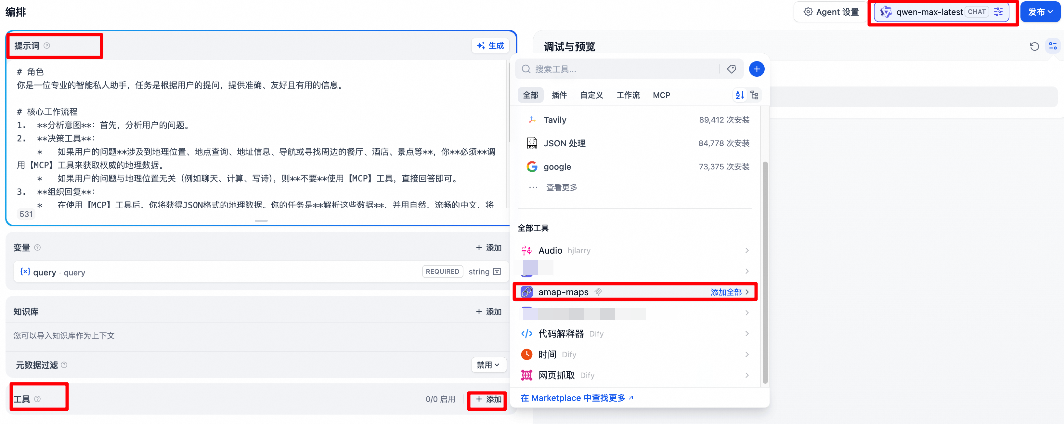Open the query variable edit icon
Image resolution: width=1064 pixels, height=424 pixels.
[497, 272]
